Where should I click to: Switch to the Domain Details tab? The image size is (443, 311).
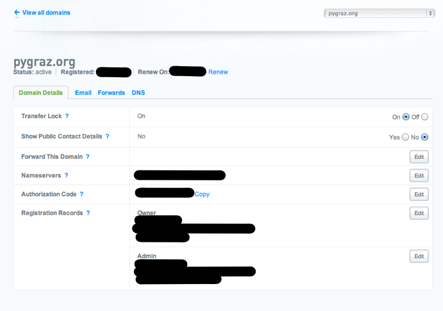(41, 93)
